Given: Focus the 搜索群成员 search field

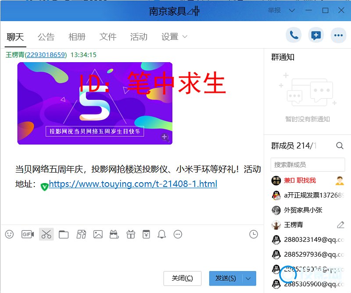Looking at the screenshot, I should (308, 165).
